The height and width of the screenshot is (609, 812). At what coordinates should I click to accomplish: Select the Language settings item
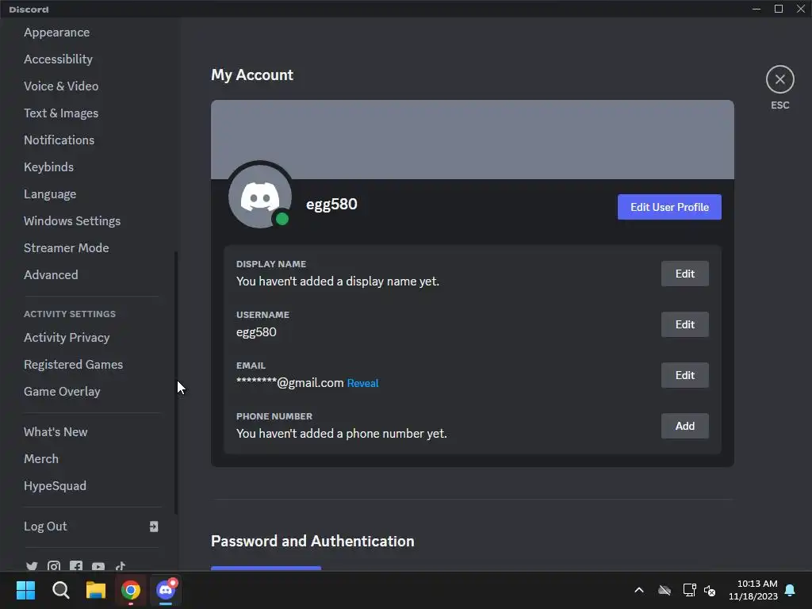pos(50,193)
